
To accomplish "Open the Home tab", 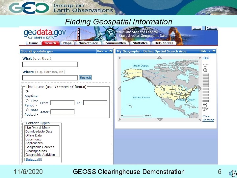I will (33, 43).
